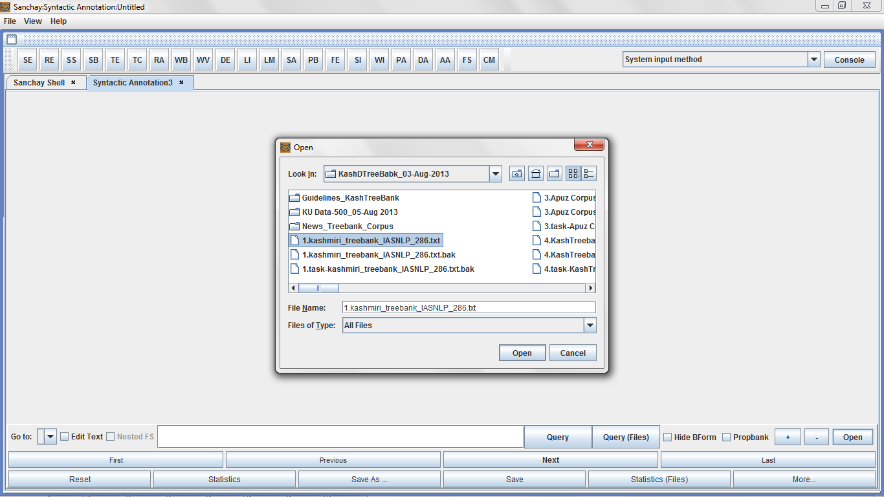Switch to Details view icon in Open dialog
Screen dimensions: 884x497
(x=589, y=173)
